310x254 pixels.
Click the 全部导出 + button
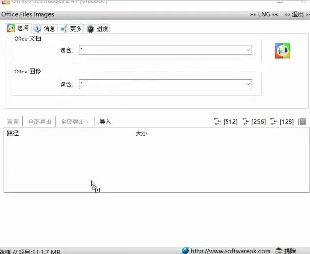point(75,121)
